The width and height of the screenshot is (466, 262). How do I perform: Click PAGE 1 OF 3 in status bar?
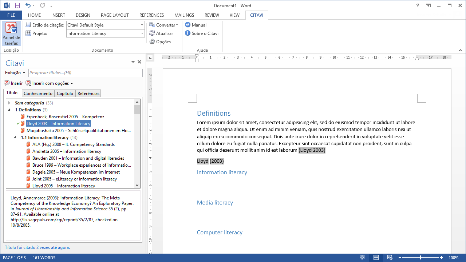tap(14, 258)
